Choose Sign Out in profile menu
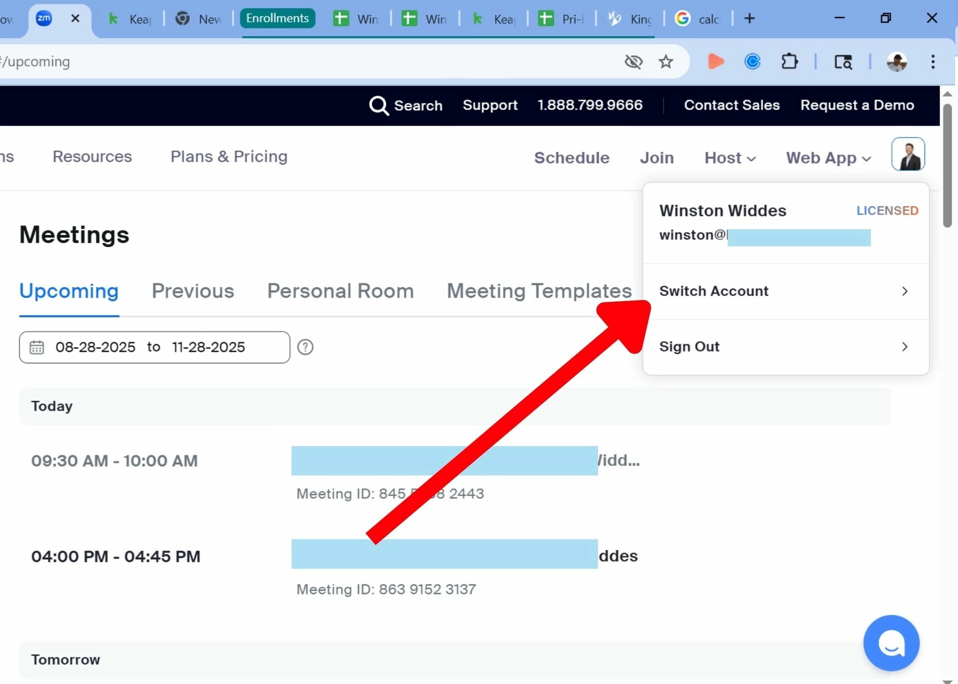Image resolution: width=958 pixels, height=684 pixels. pos(786,346)
